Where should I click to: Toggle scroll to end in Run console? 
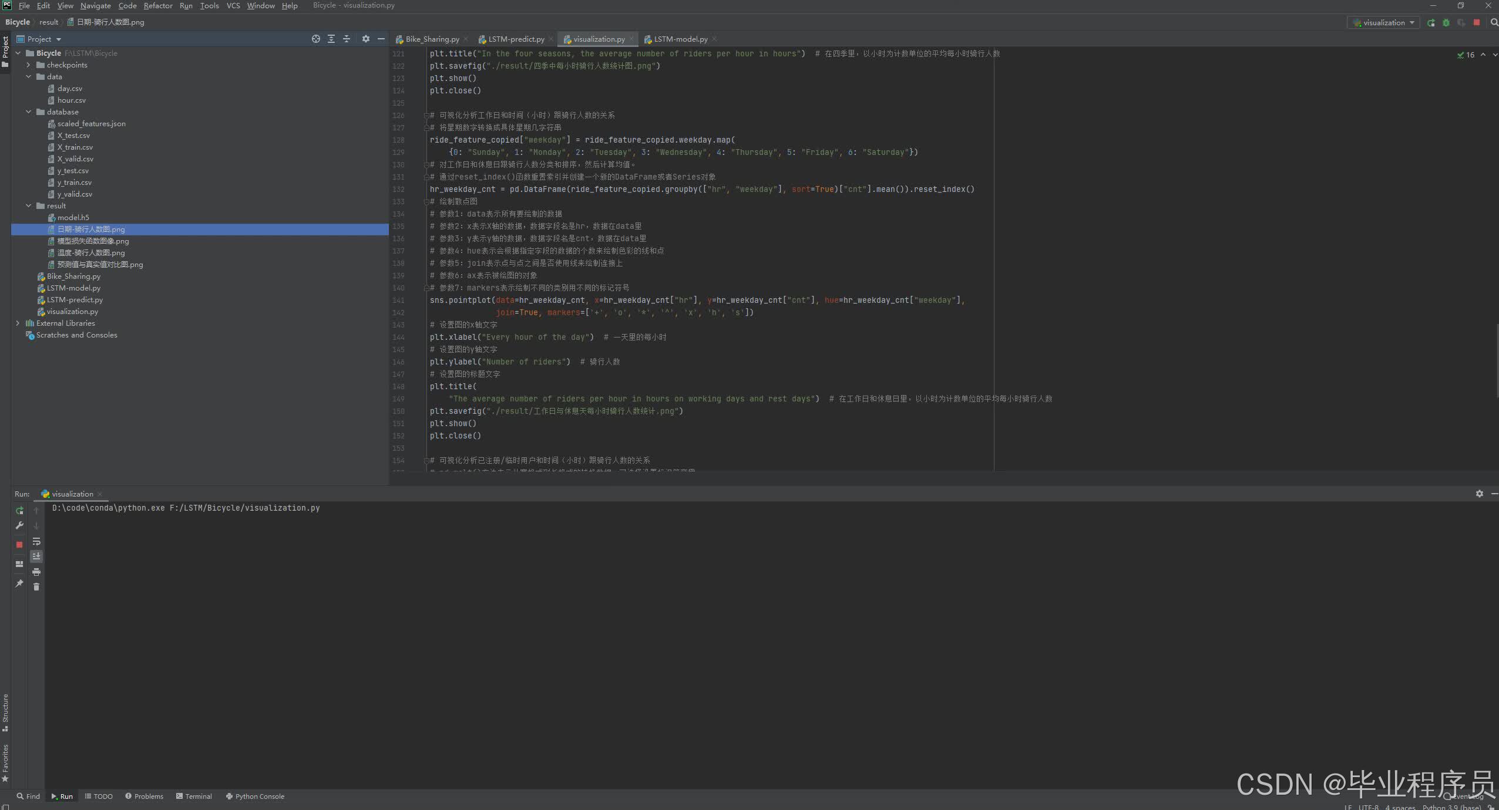click(x=36, y=556)
